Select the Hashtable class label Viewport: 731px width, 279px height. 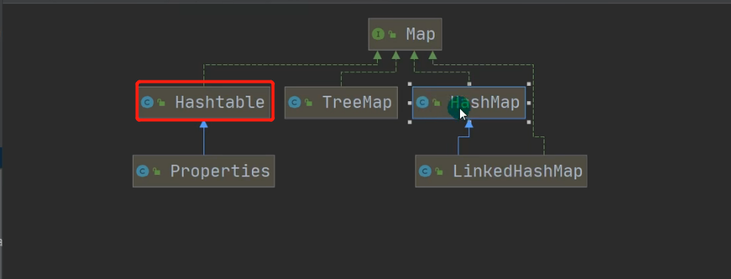click(x=220, y=102)
